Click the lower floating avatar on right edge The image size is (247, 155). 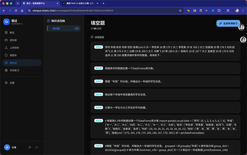(243, 39)
